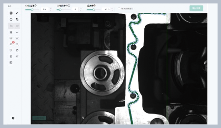Click the redo arrow icon

(x=17, y=26)
